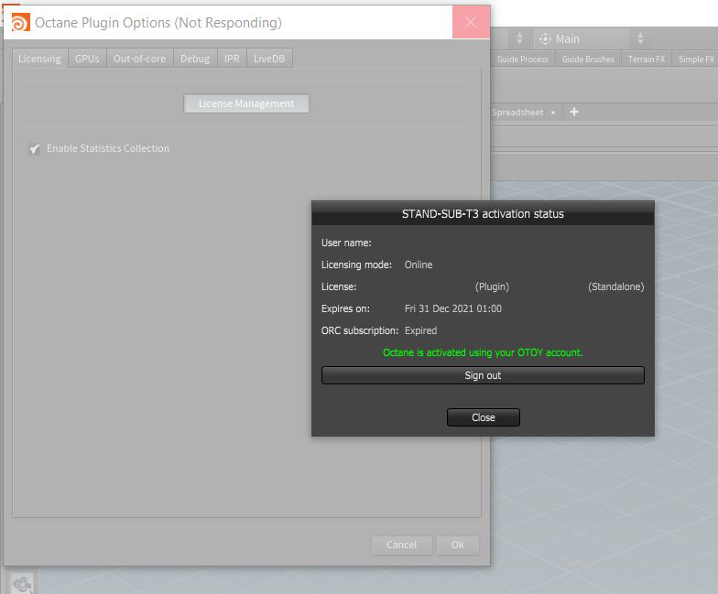
Task: Cancel the Octane Plugin Options dialog
Action: tap(401, 545)
